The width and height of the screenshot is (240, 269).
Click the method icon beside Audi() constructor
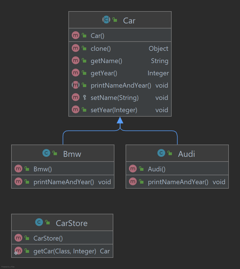pos(133,169)
